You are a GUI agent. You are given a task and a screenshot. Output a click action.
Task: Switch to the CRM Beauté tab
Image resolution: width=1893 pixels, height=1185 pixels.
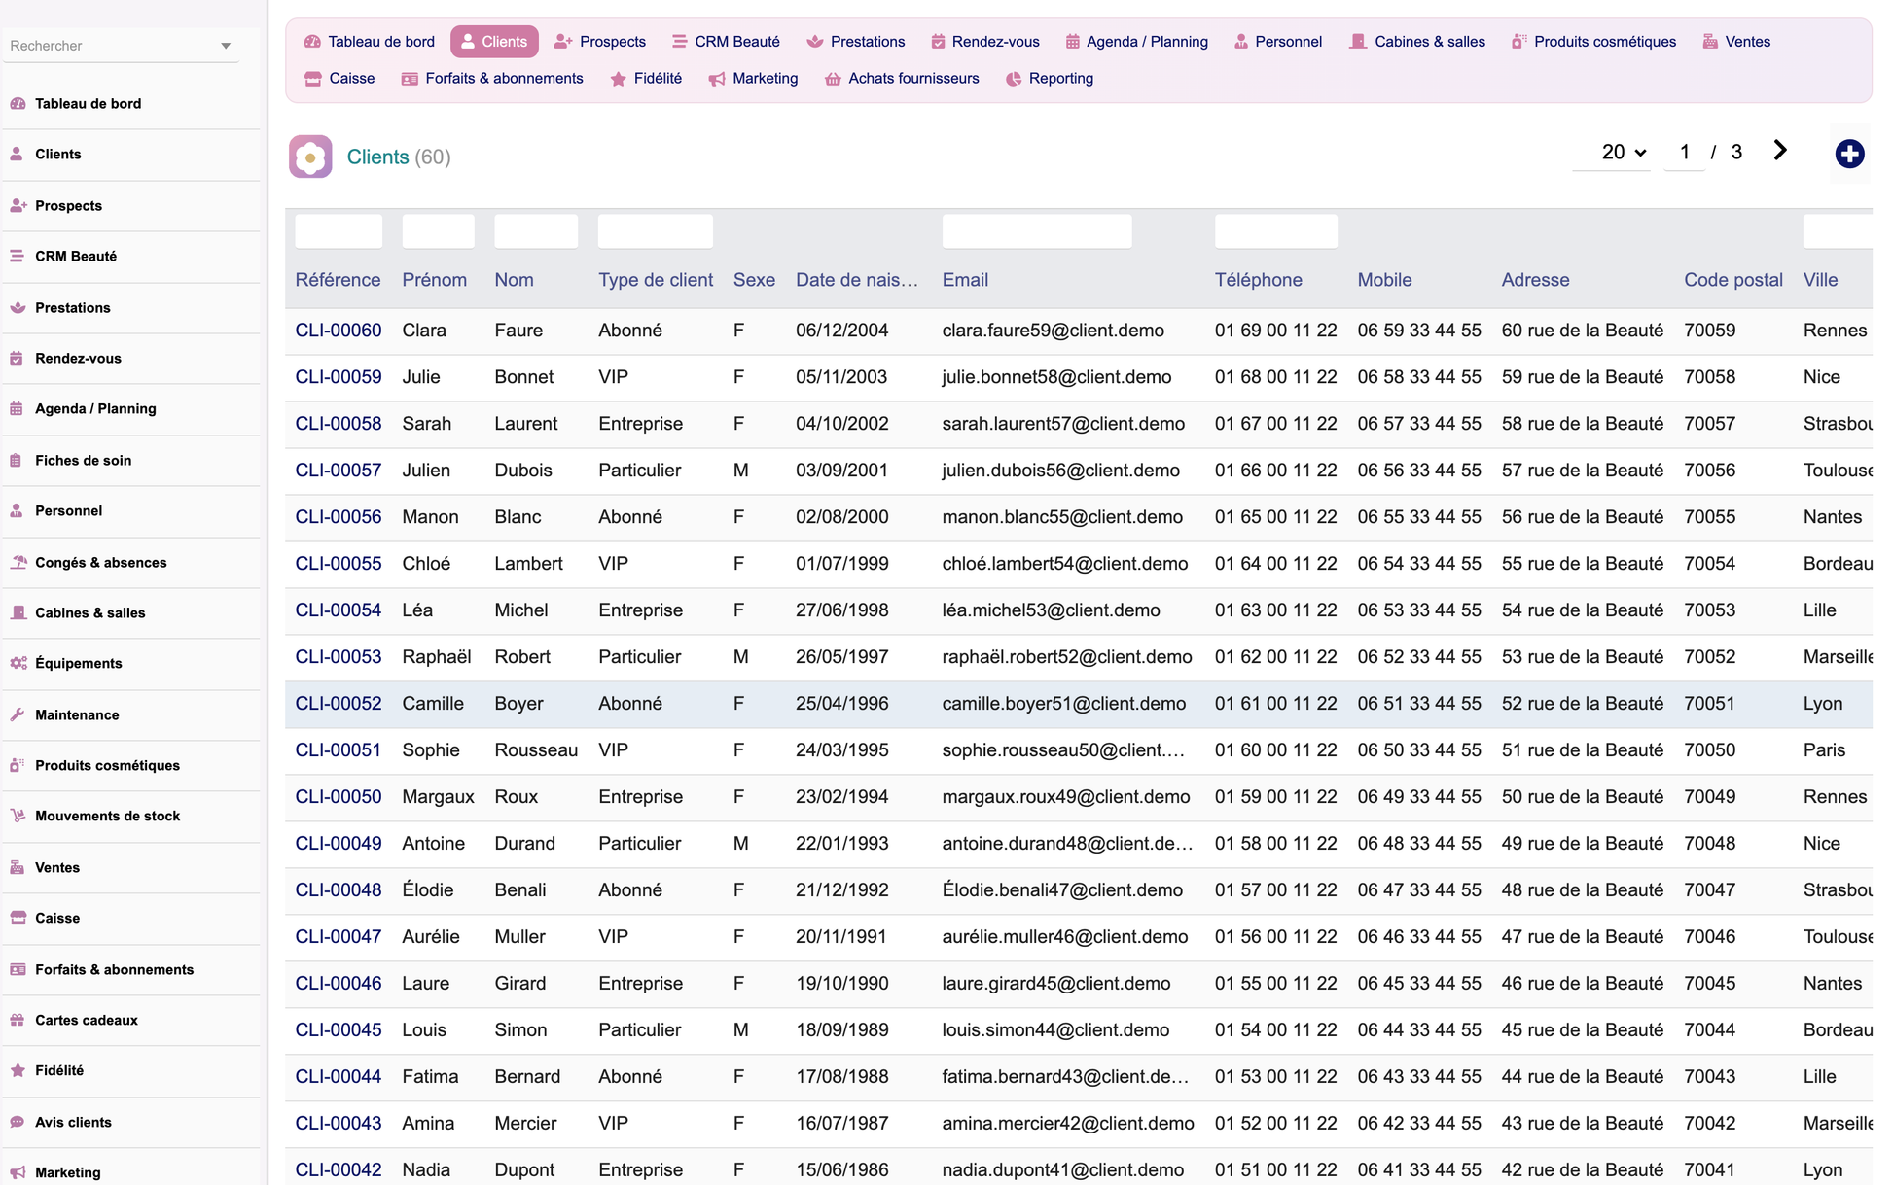click(x=726, y=42)
